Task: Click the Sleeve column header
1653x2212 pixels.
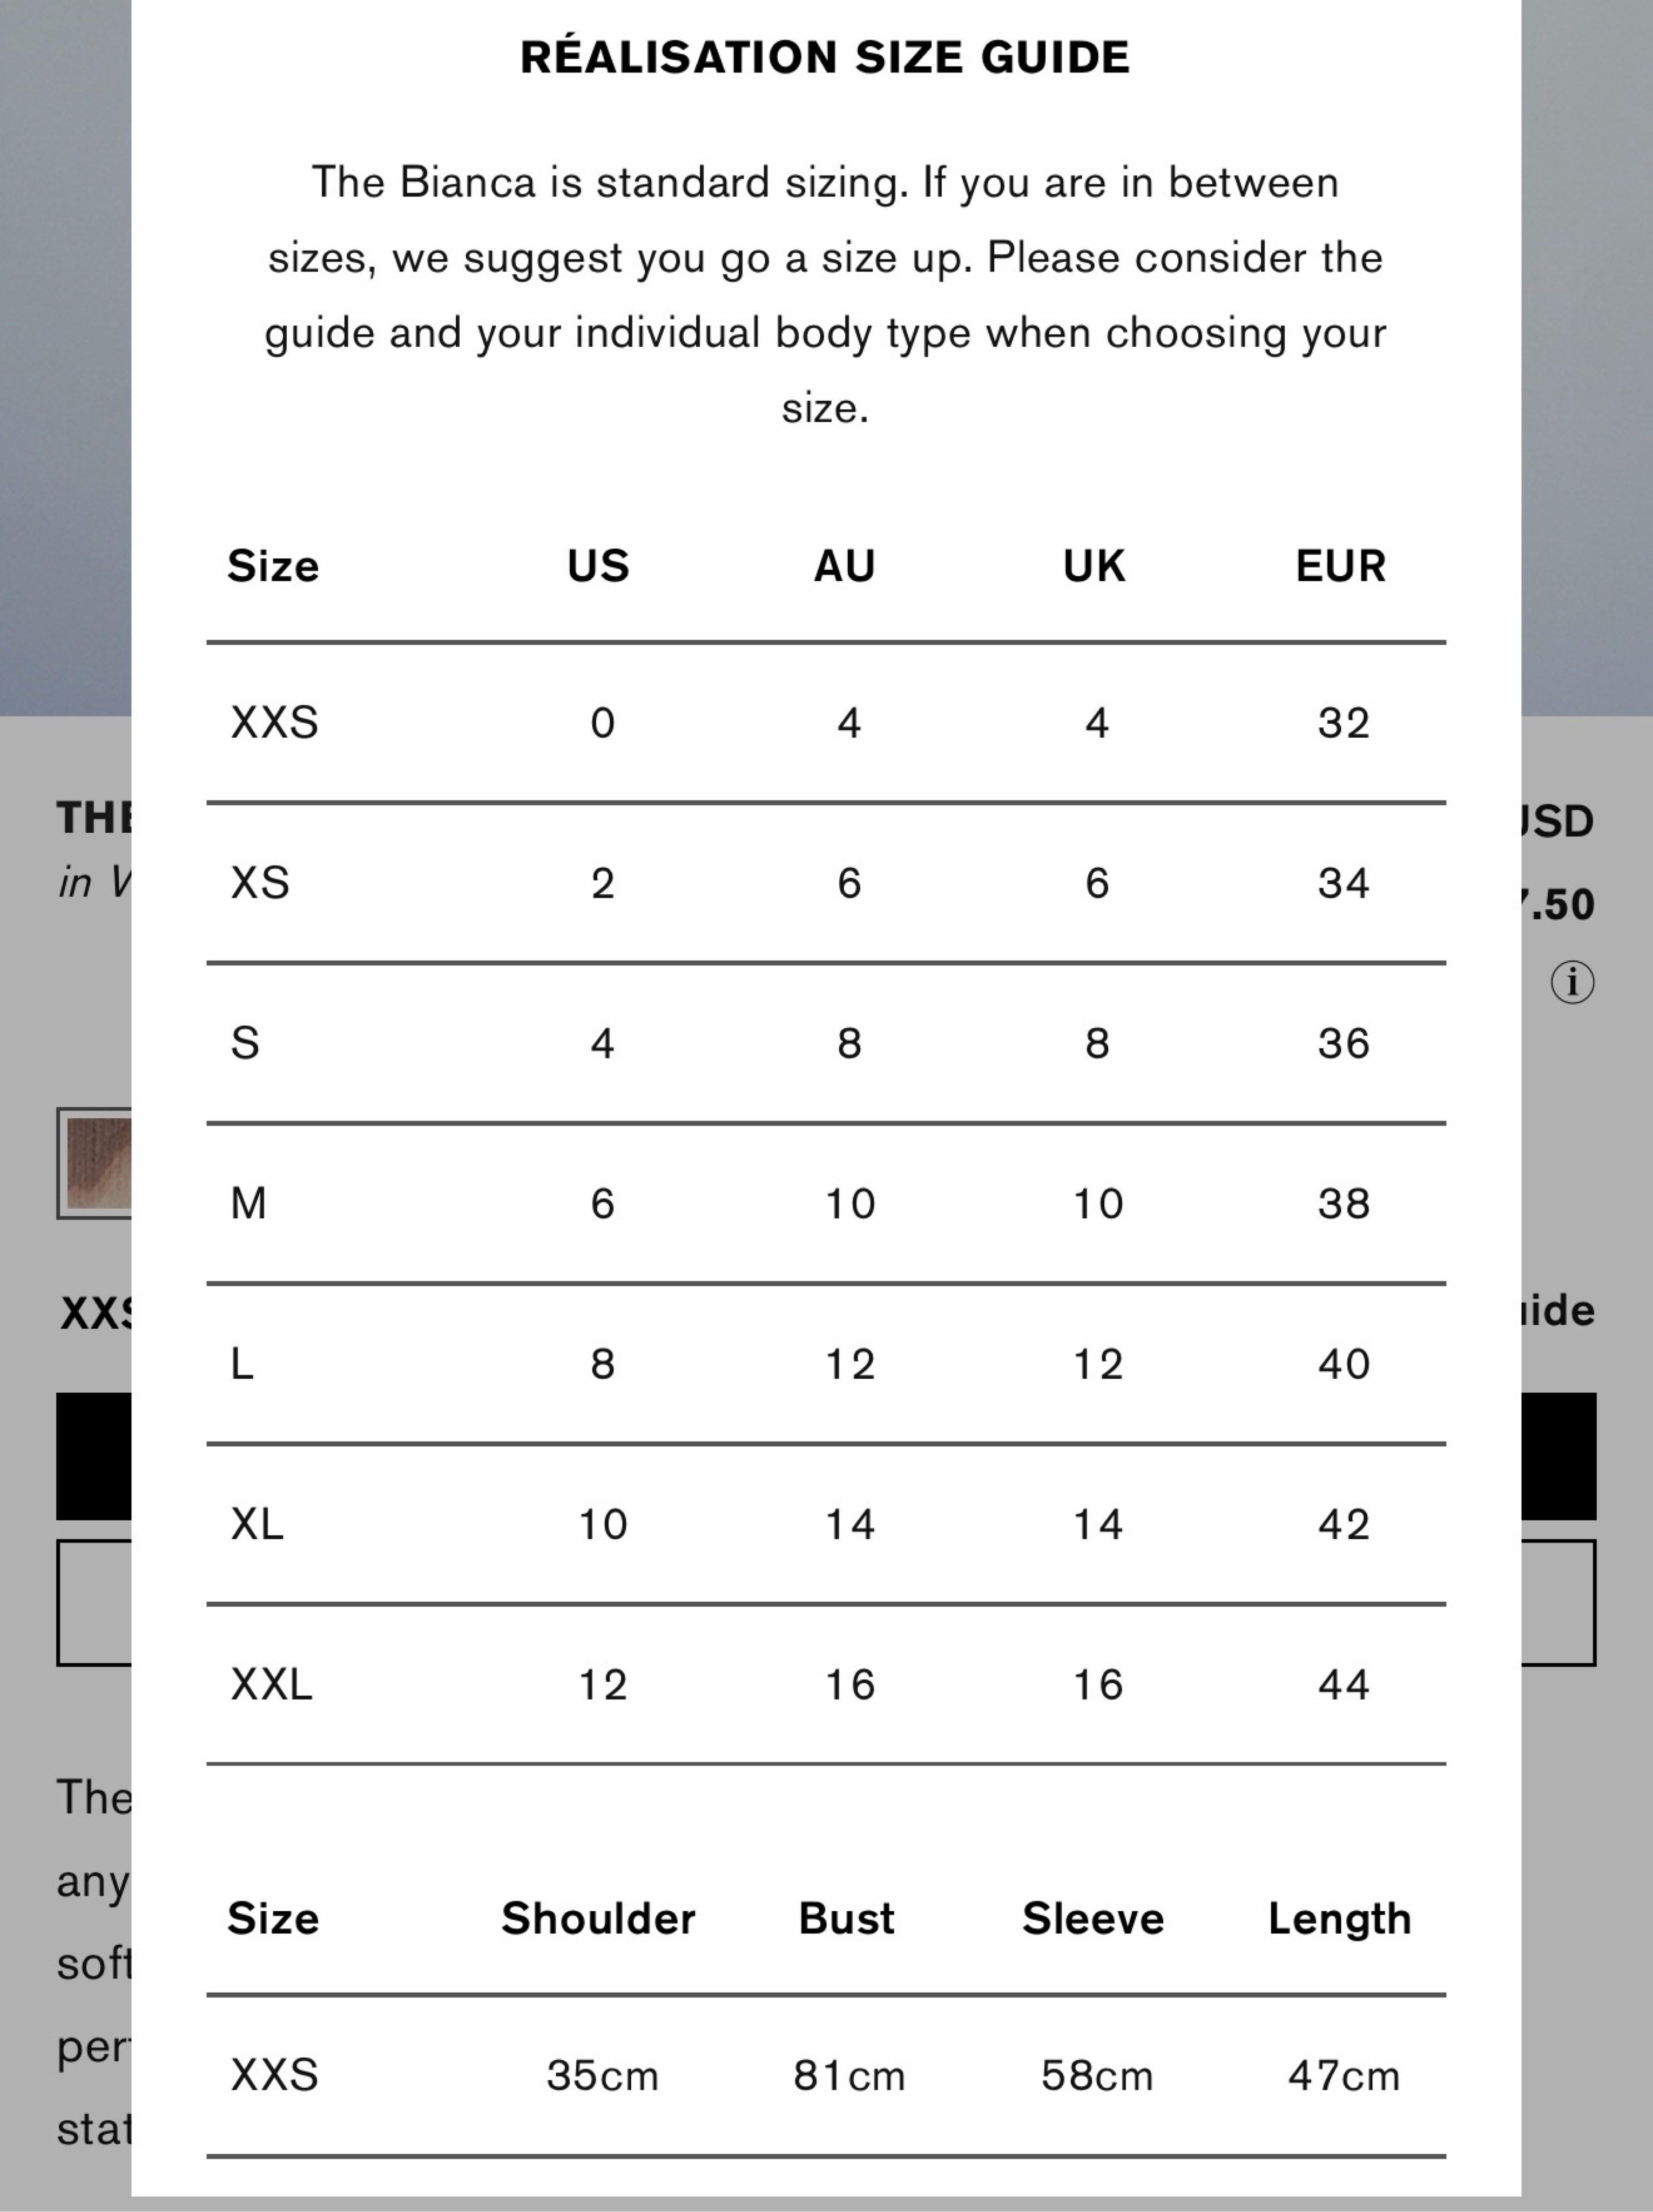Action: coord(1093,1918)
